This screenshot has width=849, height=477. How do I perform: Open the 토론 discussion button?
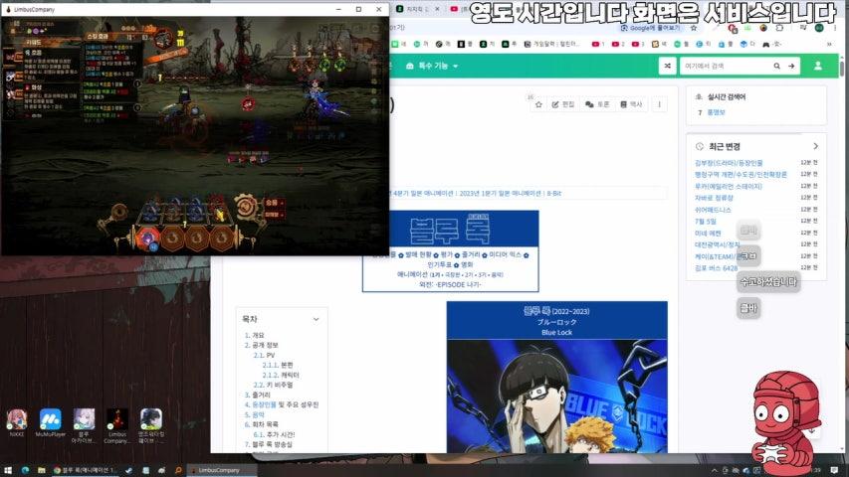pyautogui.click(x=597, y=104)
